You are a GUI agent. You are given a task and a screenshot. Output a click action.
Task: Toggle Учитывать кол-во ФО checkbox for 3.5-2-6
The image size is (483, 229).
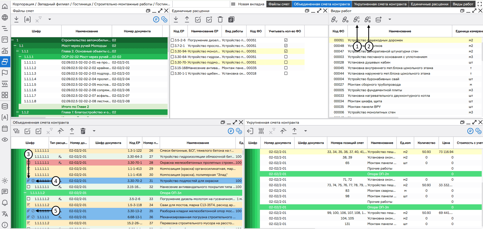(x=286, y=40)
